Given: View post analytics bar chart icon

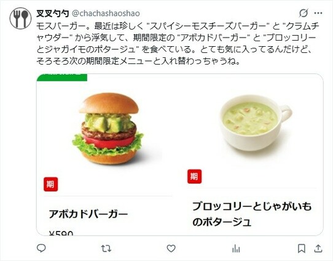Looking at the screenshot, I should (x=236, y=248).
